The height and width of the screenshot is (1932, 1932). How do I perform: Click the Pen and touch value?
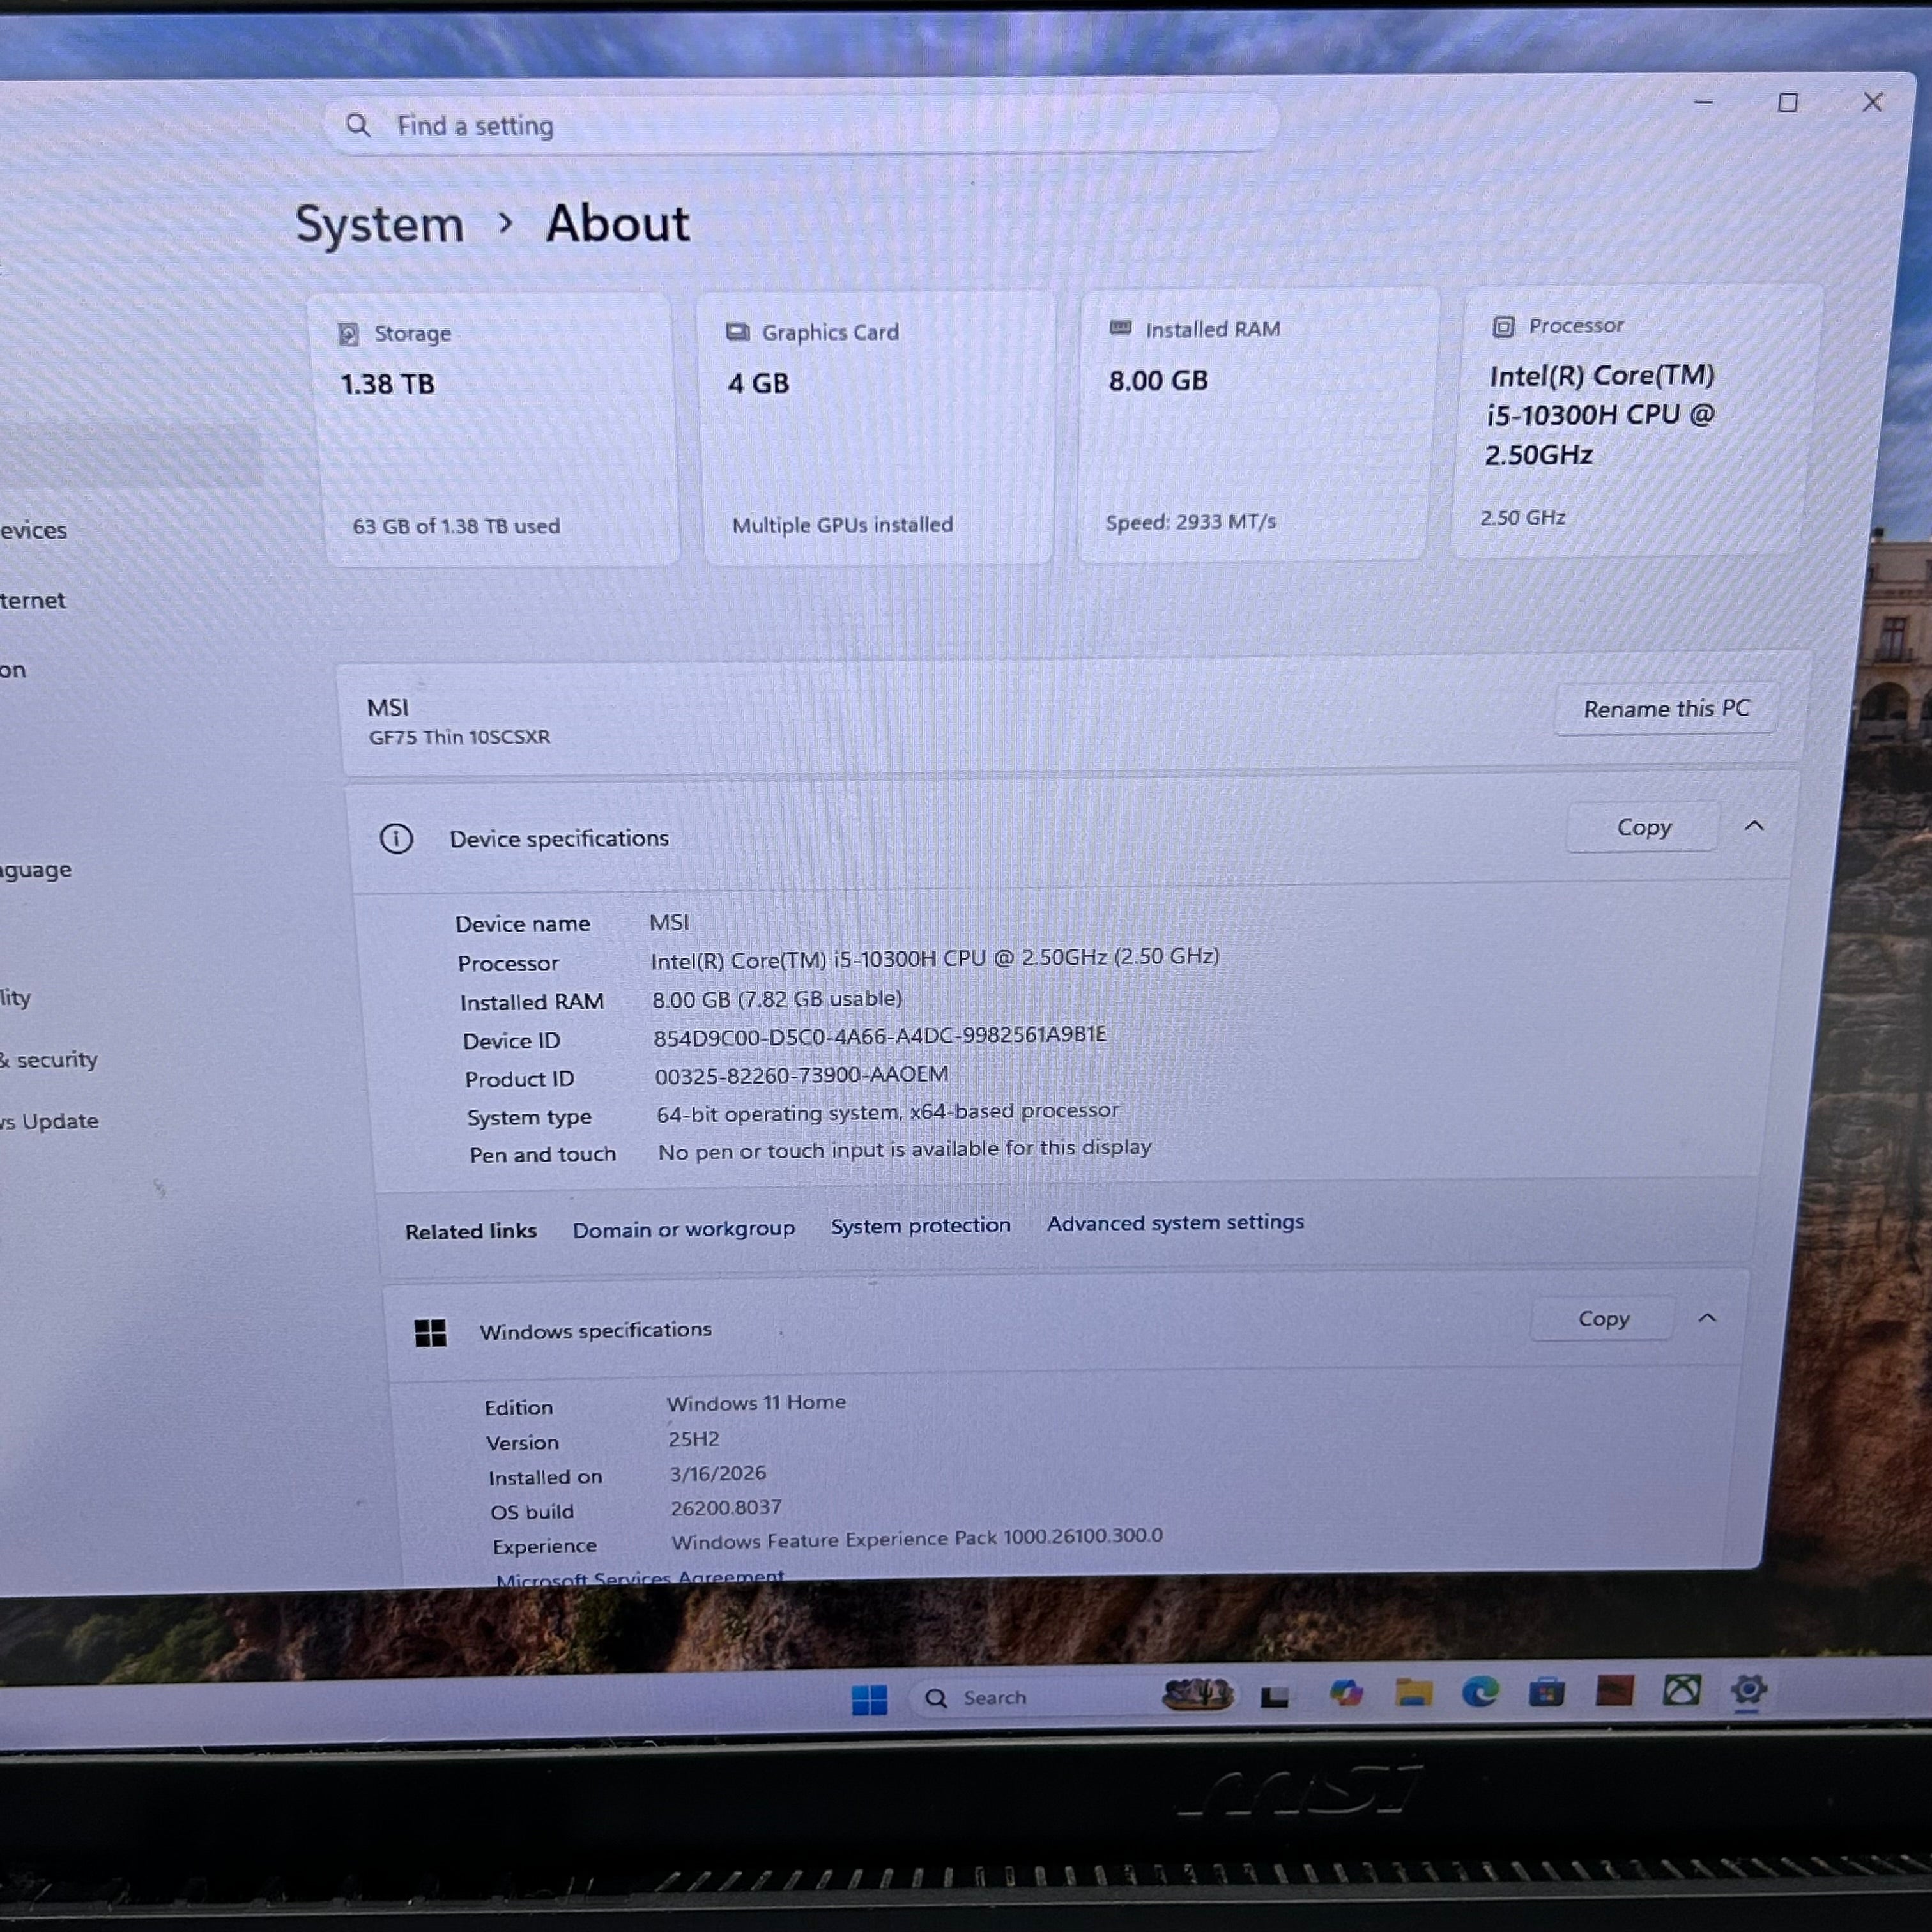point(904,1149)
